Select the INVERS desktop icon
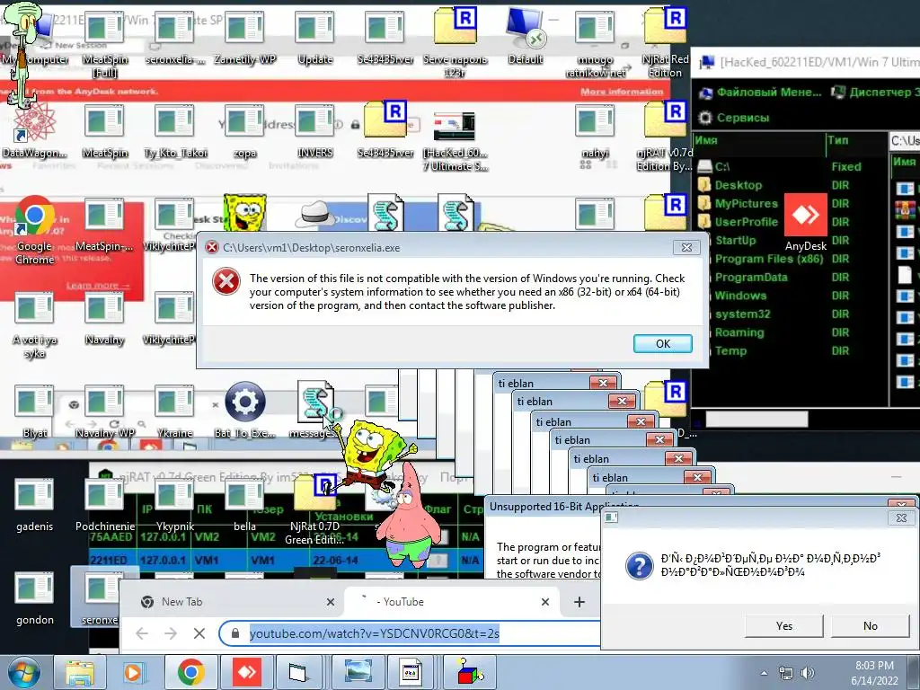Image resolution: width=920 pixels, height=690 pixels. point(314,132)
